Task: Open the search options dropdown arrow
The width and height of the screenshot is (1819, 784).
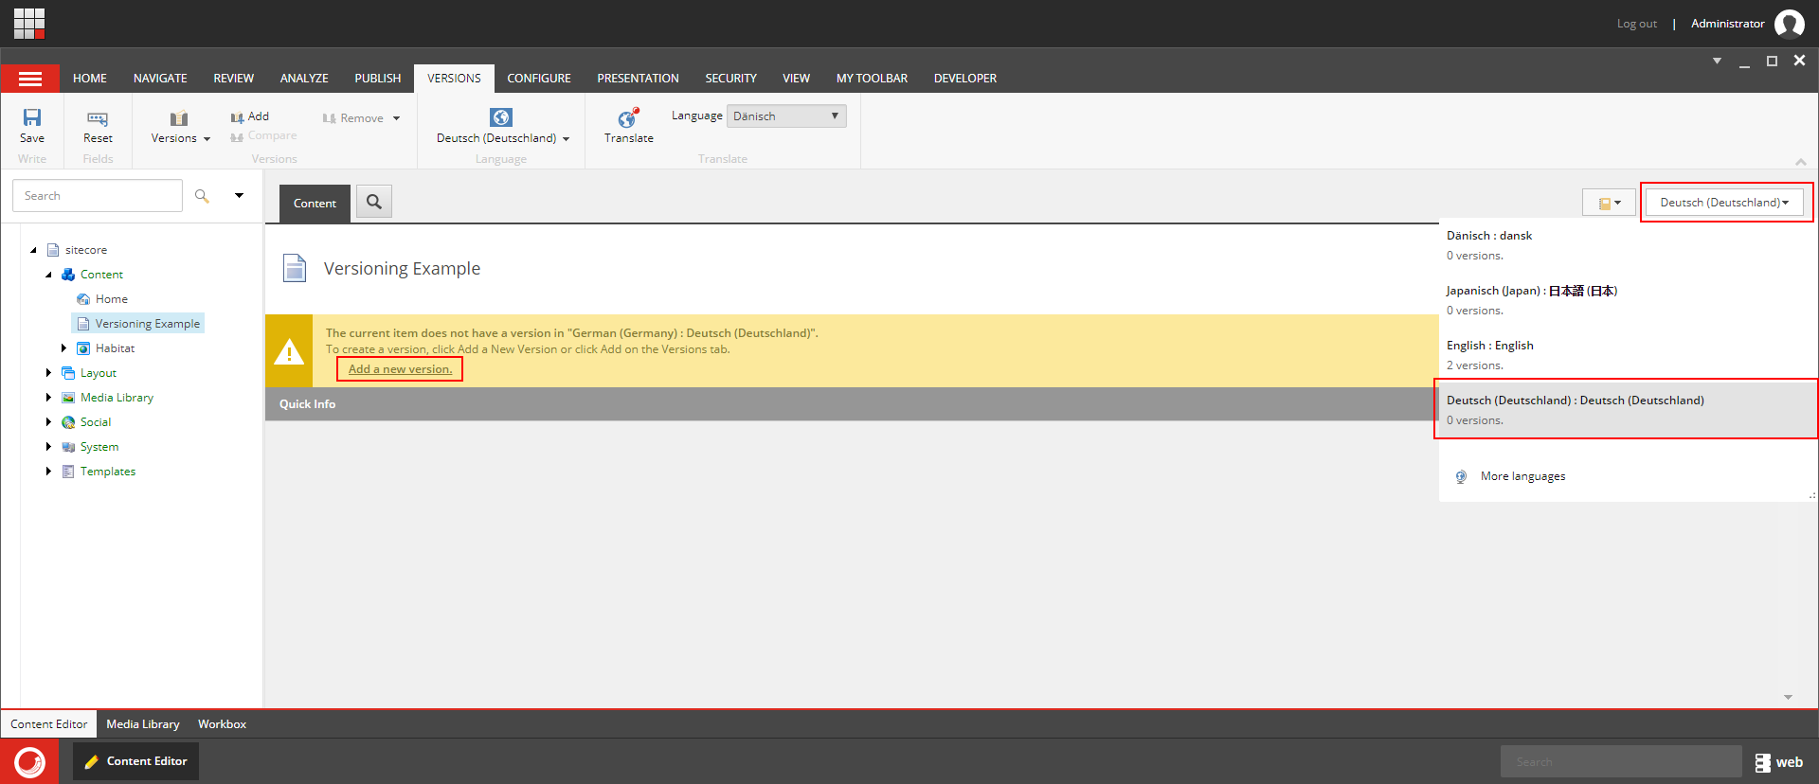Action: point(240,196)
